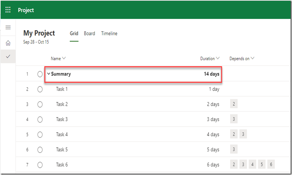This screenshot has width=292, height=175.
Task: Click dependency chip 2 on Task 2 row
Action: (x=234, y=104)
